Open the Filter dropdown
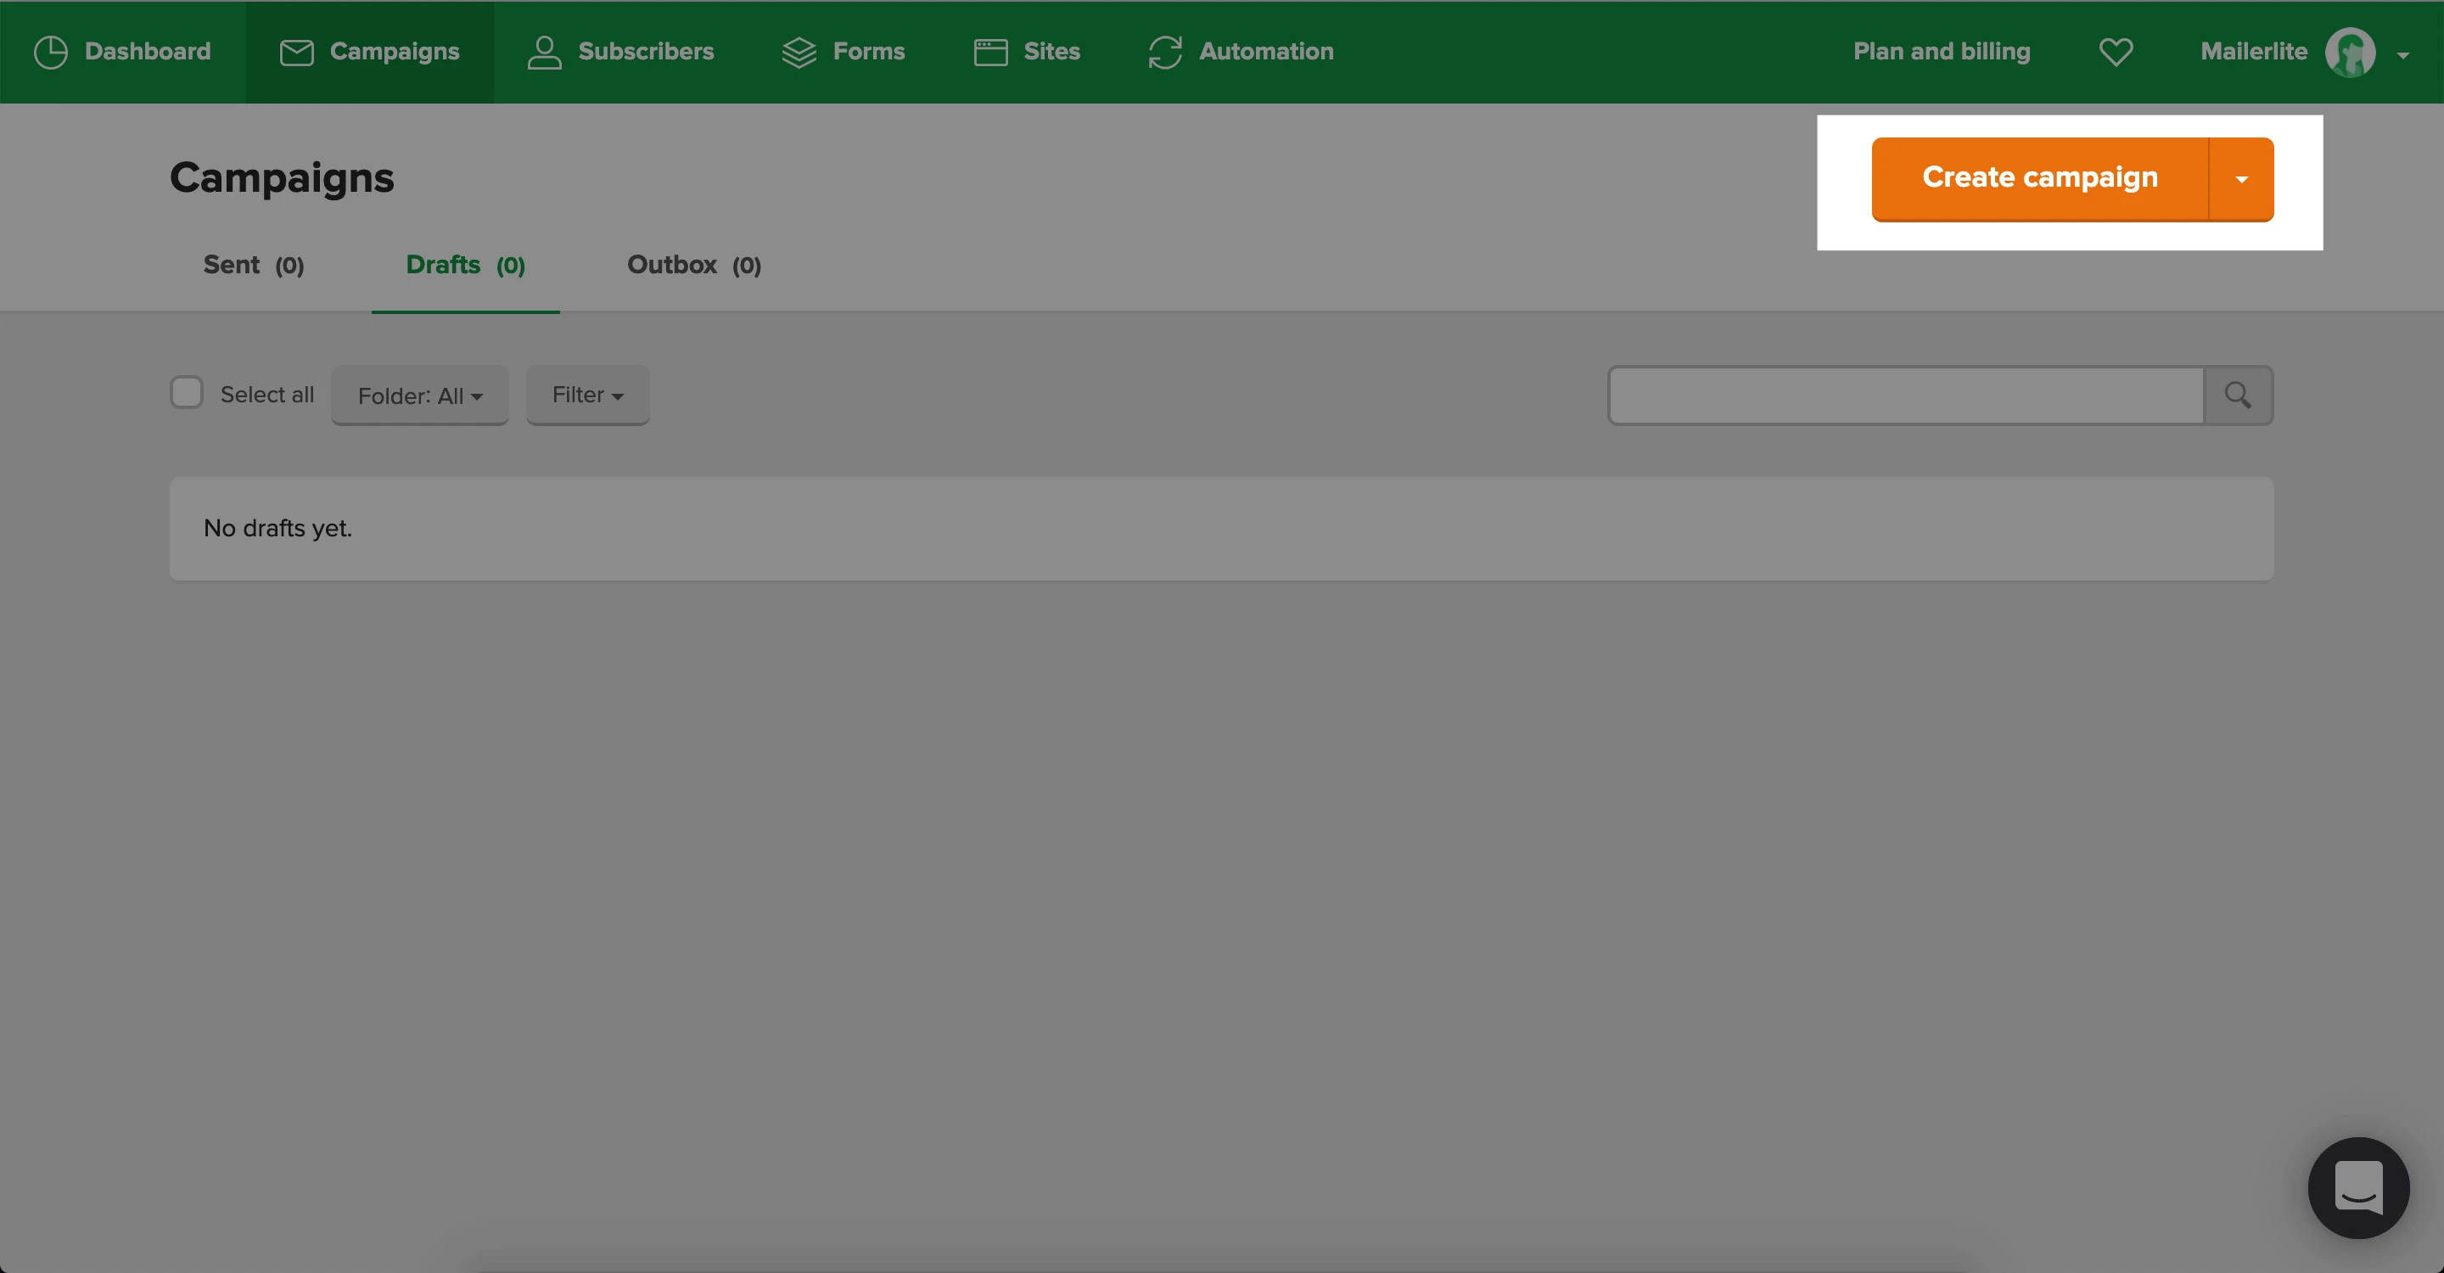Image resolution: width=2444 pixels, height=1273 pixels. click(x=587, y=395)
